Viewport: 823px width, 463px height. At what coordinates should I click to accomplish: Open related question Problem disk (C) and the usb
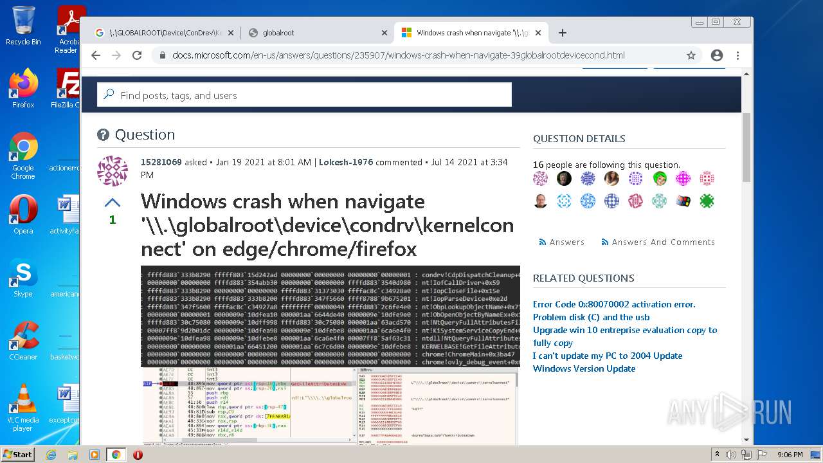point(591,317)
